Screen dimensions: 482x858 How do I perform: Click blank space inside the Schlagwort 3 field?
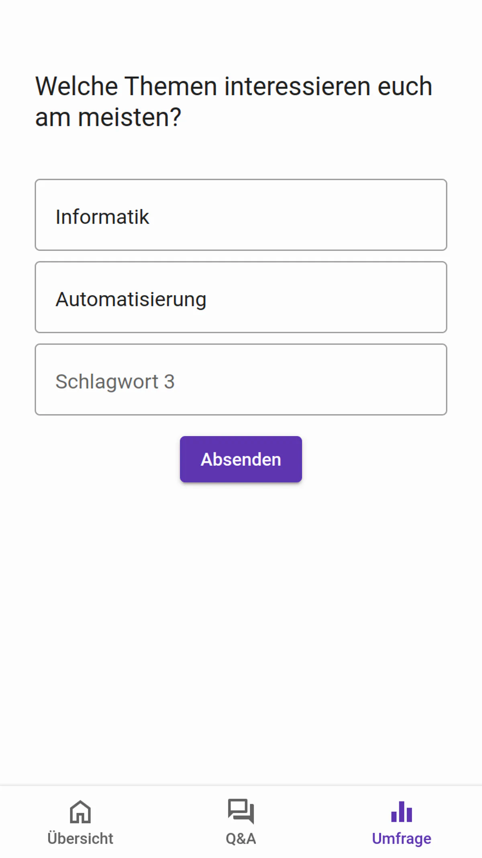coord(321,380)
